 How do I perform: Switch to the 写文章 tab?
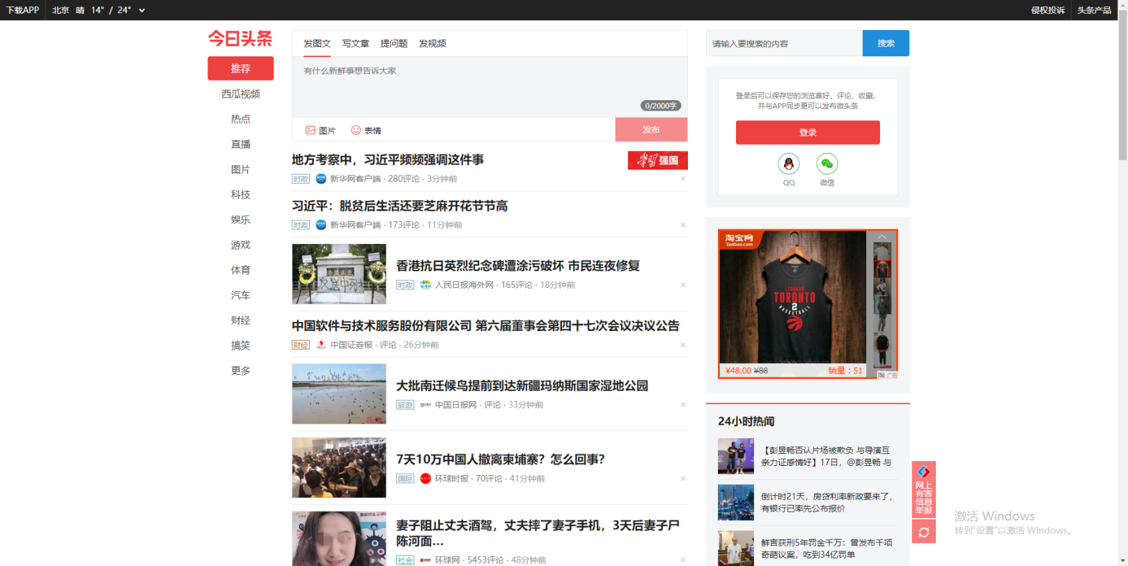pos(355,44)
